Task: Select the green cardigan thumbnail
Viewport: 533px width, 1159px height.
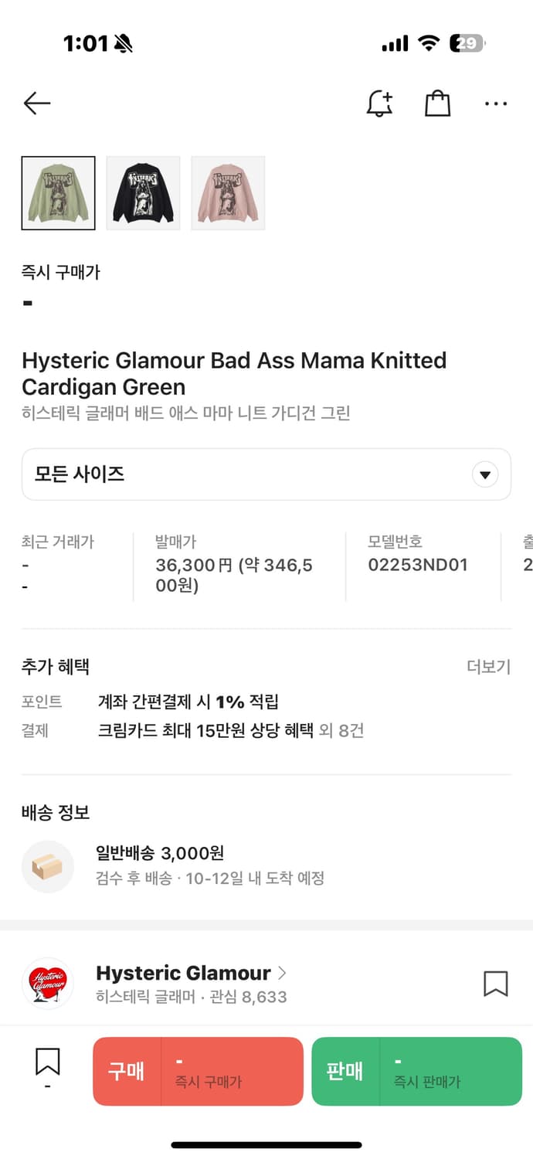Action: [59, 193]
